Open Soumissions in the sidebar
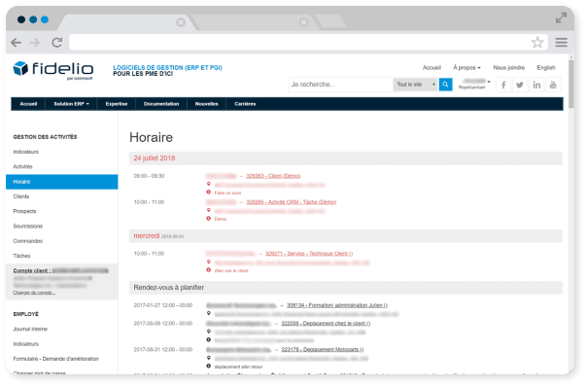The height and width of the screenshot is (386, 586). point(28,227)
